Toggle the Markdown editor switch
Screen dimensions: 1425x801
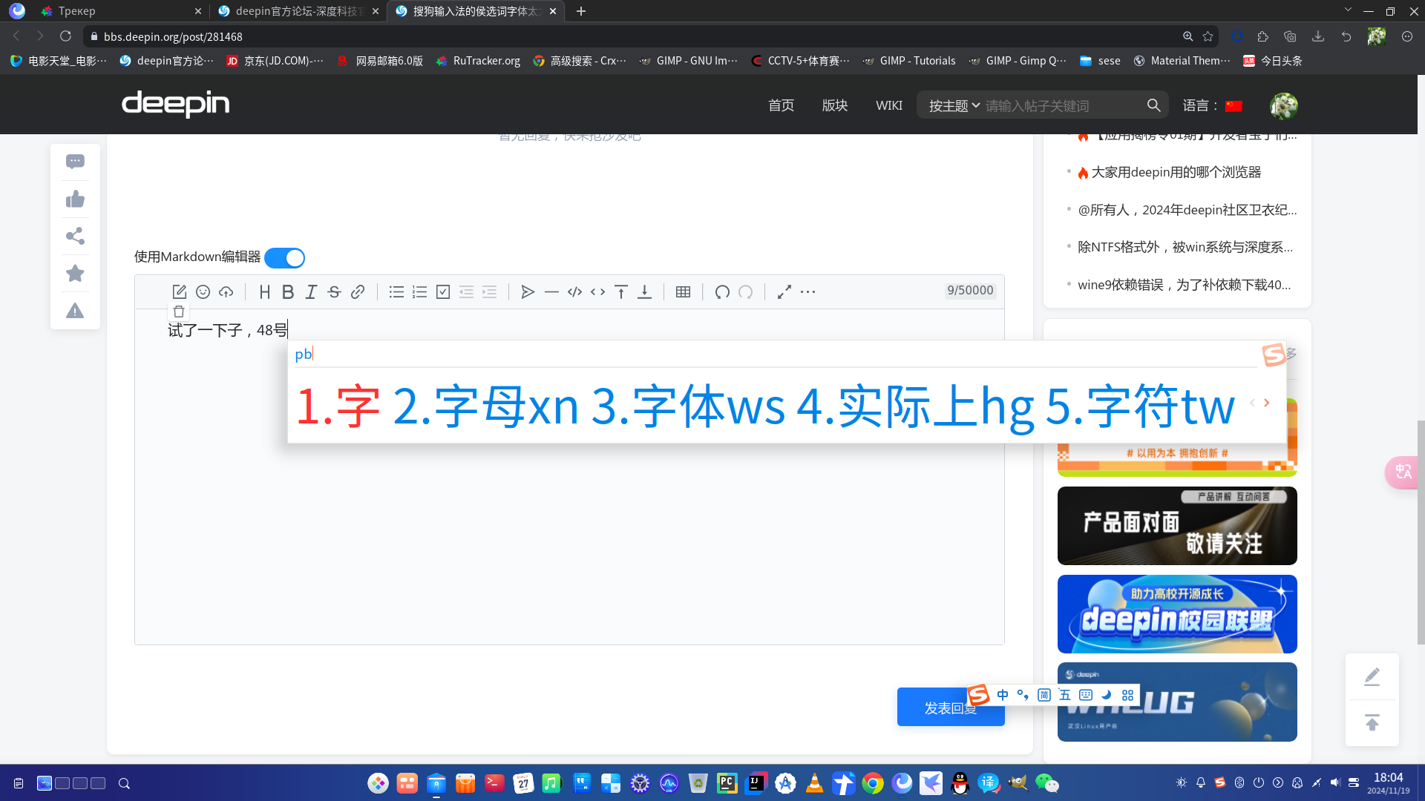click(x=284, y=257)
